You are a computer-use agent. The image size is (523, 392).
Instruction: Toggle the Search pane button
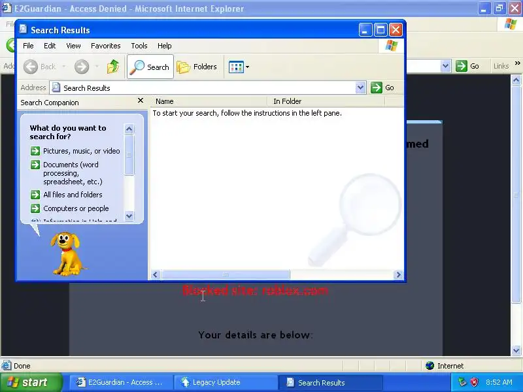[x=150, y=67]
